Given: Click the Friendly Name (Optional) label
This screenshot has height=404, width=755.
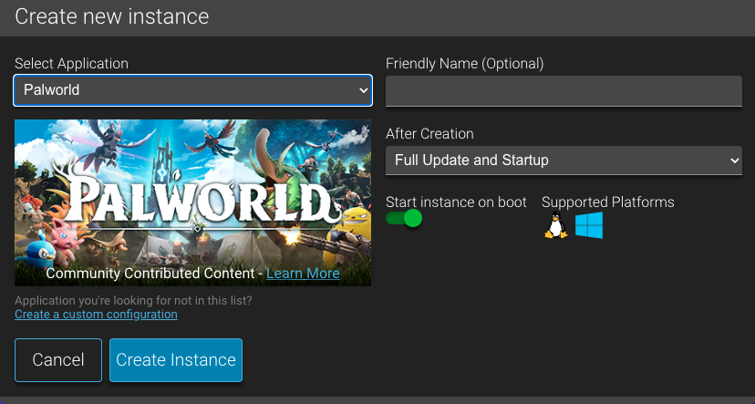Looking at the screenshot, I should pyautogui.click(x=465, y=64).
